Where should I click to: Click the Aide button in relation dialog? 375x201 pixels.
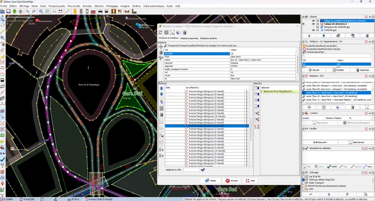[250, 181]
